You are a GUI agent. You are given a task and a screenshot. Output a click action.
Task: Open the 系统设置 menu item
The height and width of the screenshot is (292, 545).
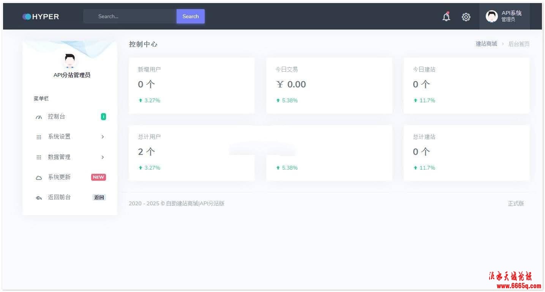(x=70, y=137)
